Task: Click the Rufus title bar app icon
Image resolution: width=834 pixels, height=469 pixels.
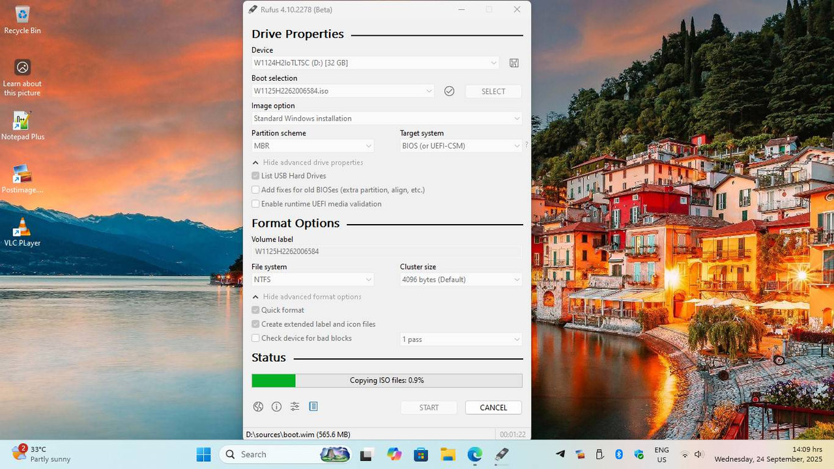Action: [x=253, y=9]
